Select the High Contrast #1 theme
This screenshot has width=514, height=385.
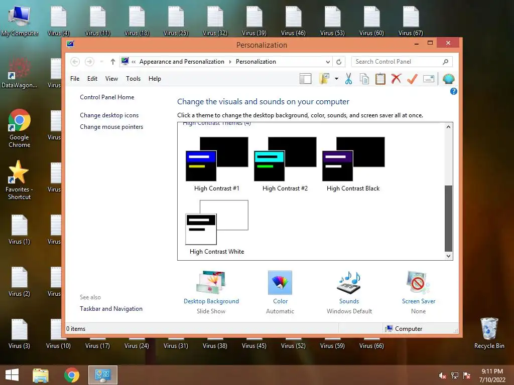tap(217, 164)
